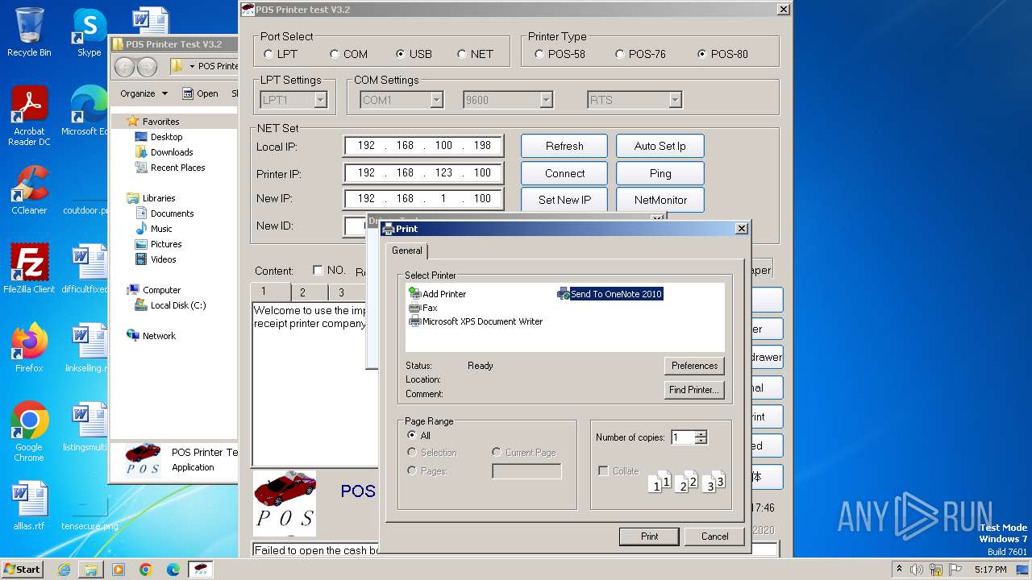Select Network in Explorer sidebar
The image size is (1032, 580).
151,336
